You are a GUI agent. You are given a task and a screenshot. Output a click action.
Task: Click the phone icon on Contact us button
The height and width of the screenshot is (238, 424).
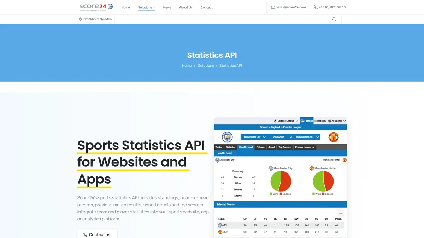click(86, 234)
